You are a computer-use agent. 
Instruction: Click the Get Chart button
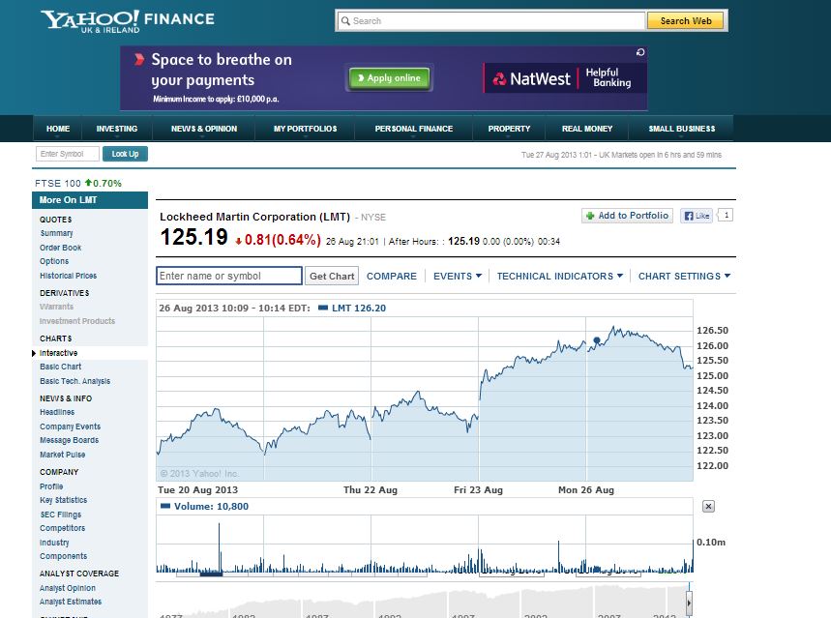click(x=332, y=277)
